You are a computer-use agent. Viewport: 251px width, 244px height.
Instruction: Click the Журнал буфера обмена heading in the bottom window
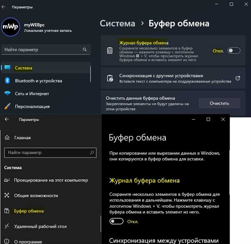pos(144,181)
